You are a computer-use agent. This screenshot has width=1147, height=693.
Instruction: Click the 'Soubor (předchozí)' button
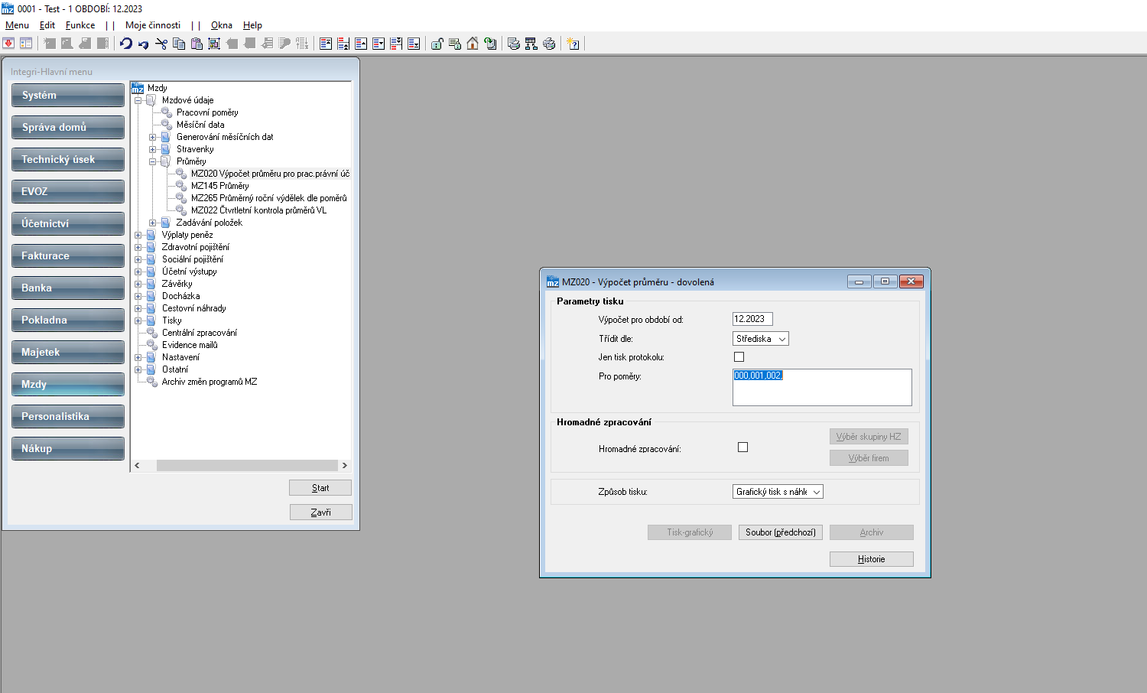coord(781,532)
